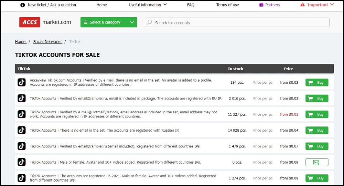
Task: Click the TikTok icon for the 134 pcs. listing
Action: pos(21,82)
